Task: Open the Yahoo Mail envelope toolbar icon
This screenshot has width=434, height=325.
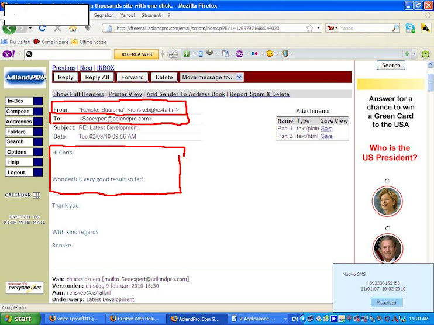Action: pyautogui.click(x=173, y=54)
